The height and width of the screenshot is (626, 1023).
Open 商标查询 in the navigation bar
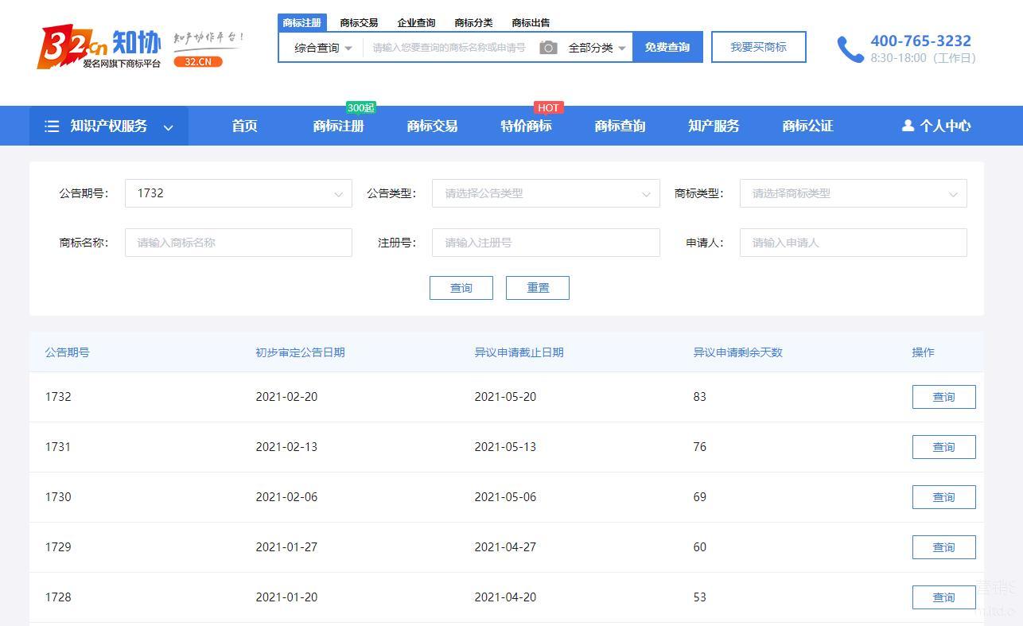[x=620, y=126]
